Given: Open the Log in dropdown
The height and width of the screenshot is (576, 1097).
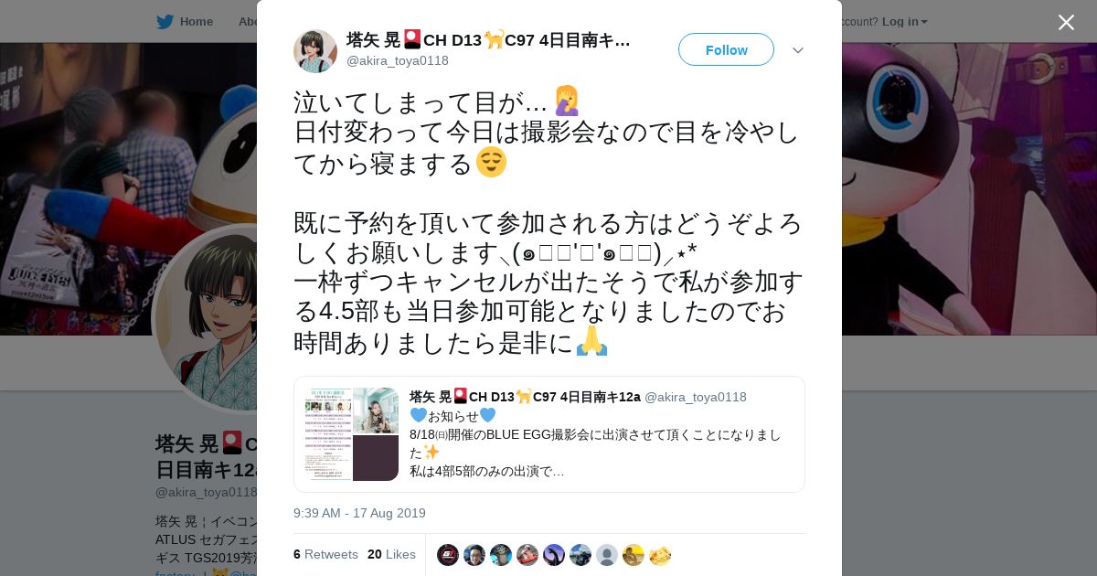Looking at the screenshot, I should point(904,21).
